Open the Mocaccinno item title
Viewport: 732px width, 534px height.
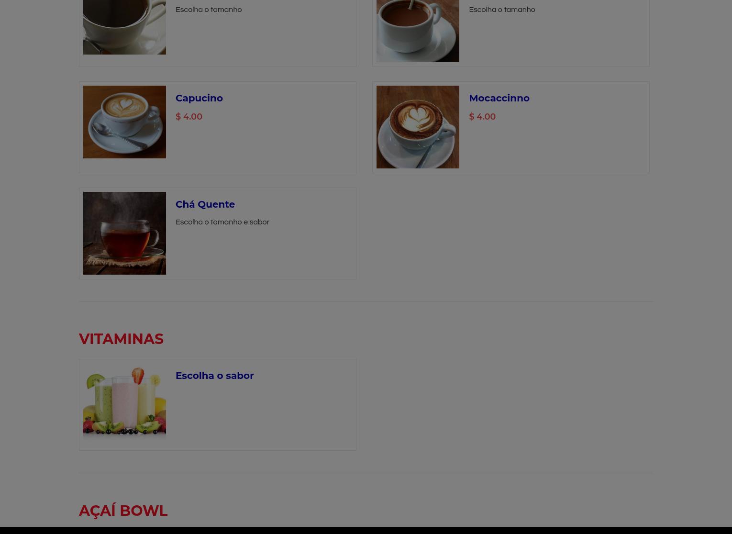coord(499,98)
